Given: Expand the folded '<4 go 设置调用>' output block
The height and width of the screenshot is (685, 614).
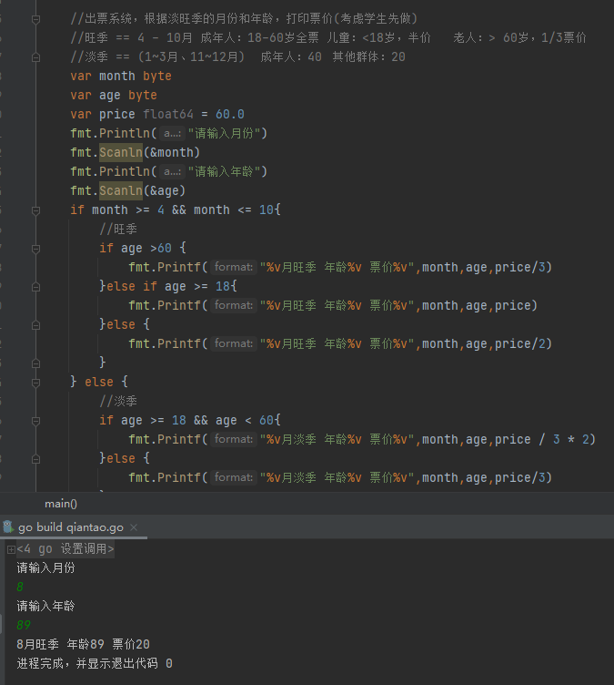Looking at the screenshot, I should point(11,549).
